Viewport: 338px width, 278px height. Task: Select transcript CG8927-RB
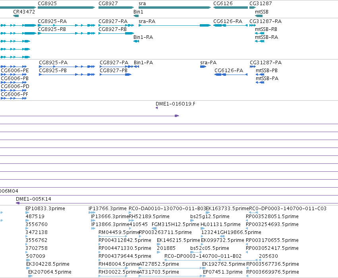(112, 29)
